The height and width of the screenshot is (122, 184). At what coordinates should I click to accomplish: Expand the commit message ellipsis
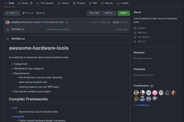[67, 22]
